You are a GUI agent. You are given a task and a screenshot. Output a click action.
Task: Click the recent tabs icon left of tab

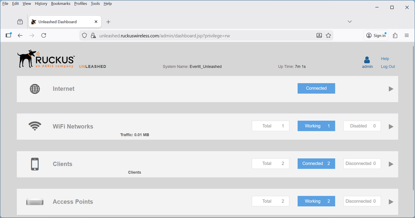click(20, 22)
